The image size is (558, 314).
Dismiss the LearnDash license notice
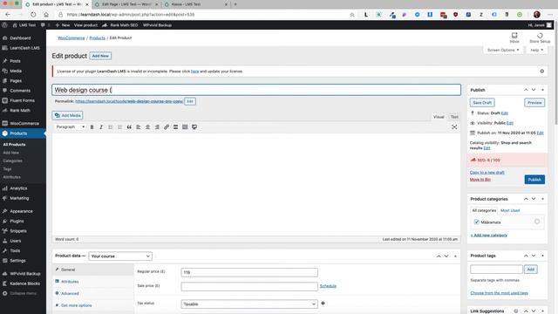pos(541,72)
